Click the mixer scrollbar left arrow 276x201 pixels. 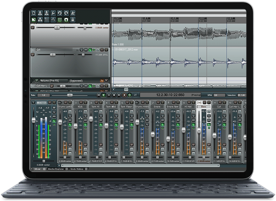[59, 166]
